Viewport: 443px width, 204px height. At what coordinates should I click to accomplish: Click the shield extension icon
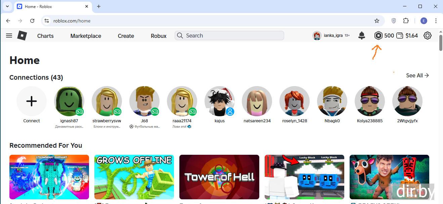tap(394, 21)
